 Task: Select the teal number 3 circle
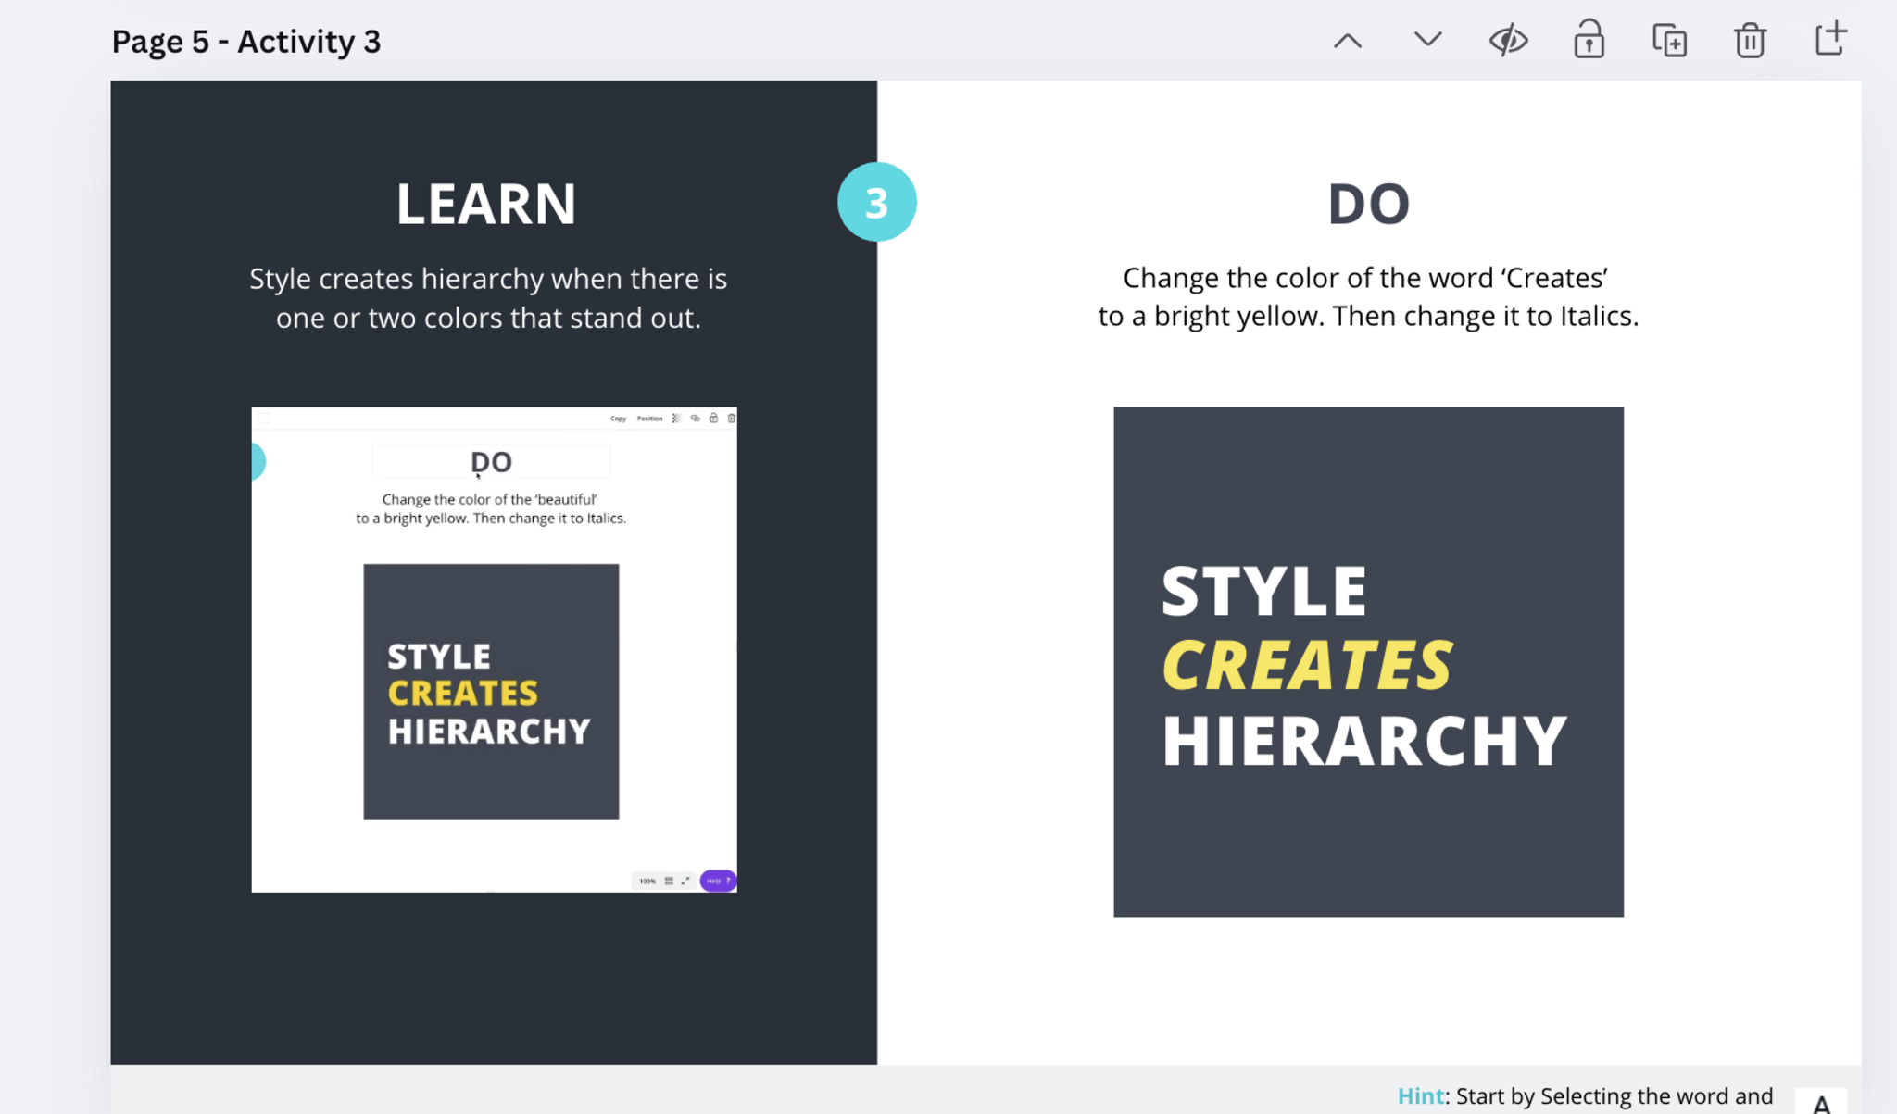click(876, 202)
